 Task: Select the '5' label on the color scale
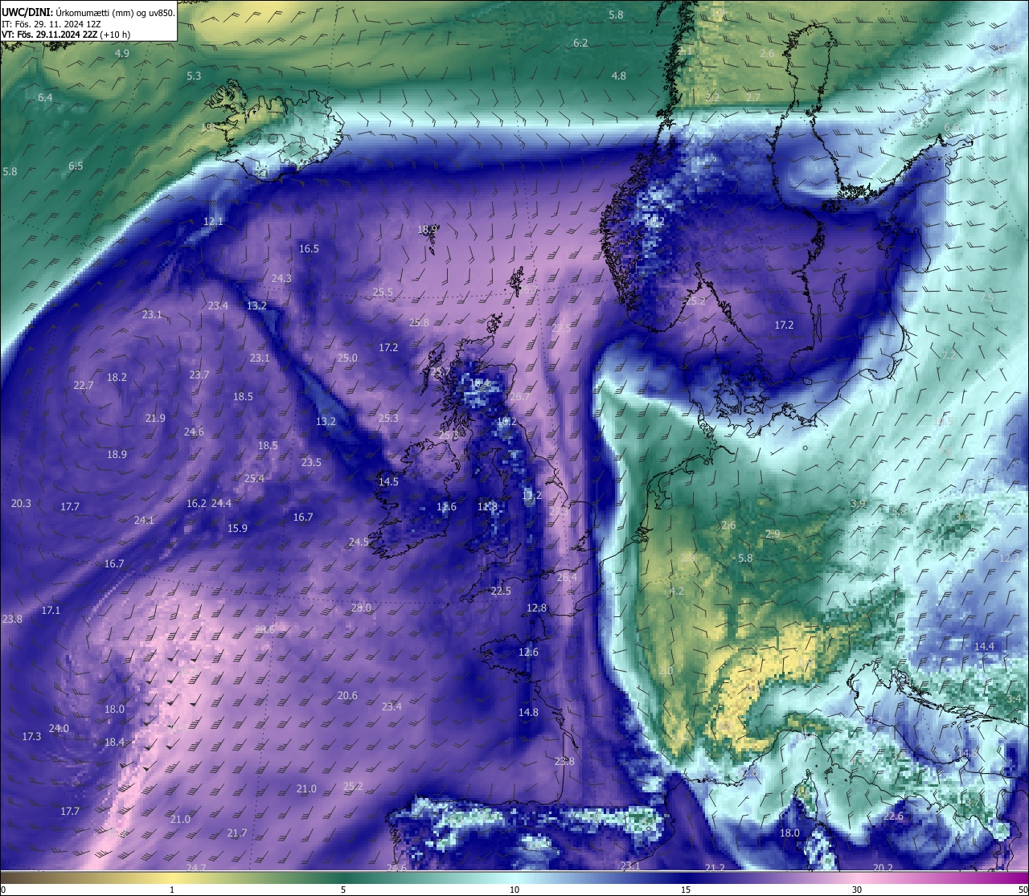click(x=343, y=890)
